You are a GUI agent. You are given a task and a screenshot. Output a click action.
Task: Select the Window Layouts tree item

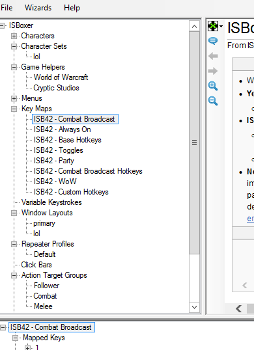coord(47,213)
